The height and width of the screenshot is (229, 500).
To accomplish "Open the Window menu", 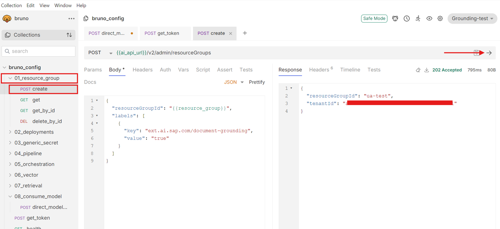I will point(63,6).
